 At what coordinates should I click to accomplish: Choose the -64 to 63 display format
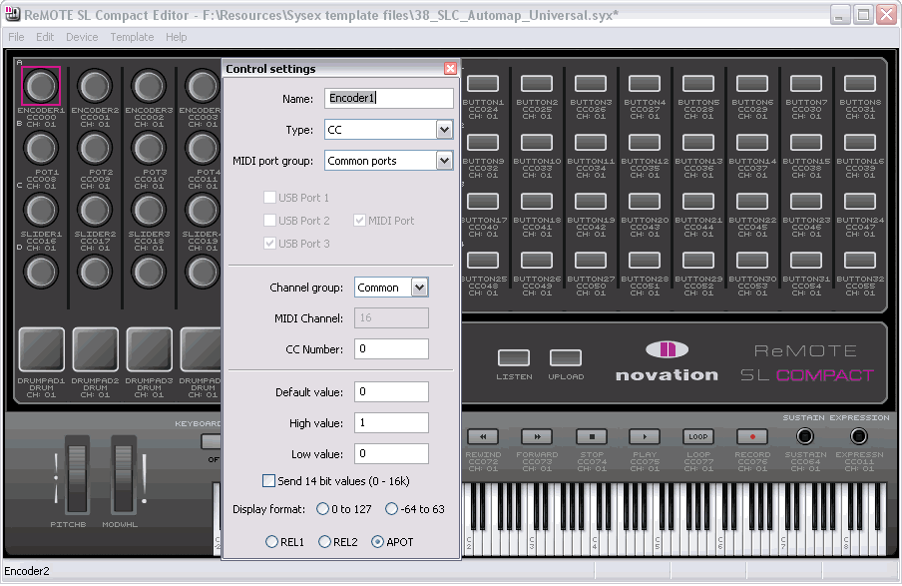point(392,509)
